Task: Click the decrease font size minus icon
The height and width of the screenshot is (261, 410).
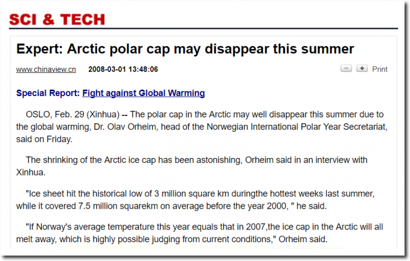Action: tap(346, 68)
